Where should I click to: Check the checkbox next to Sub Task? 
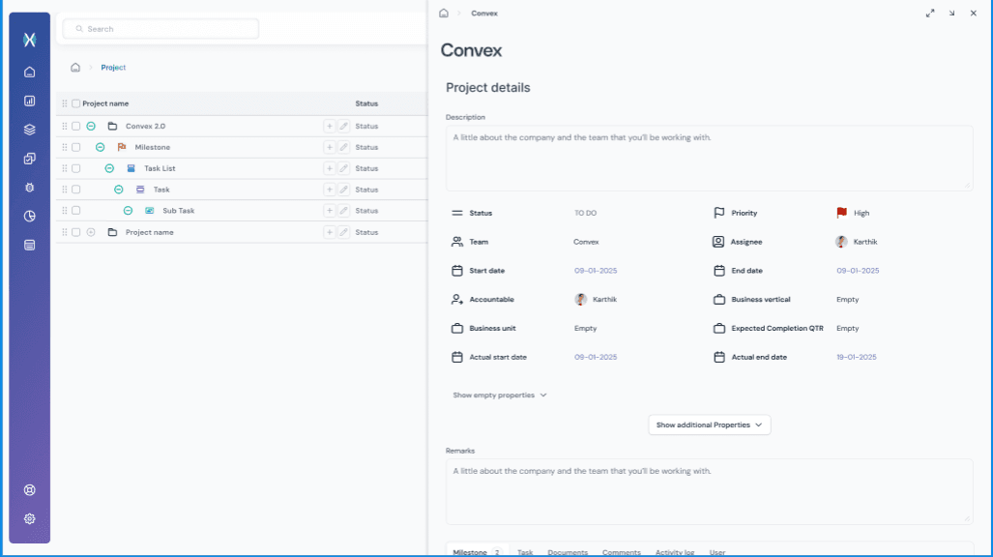(x=76, y=211)
